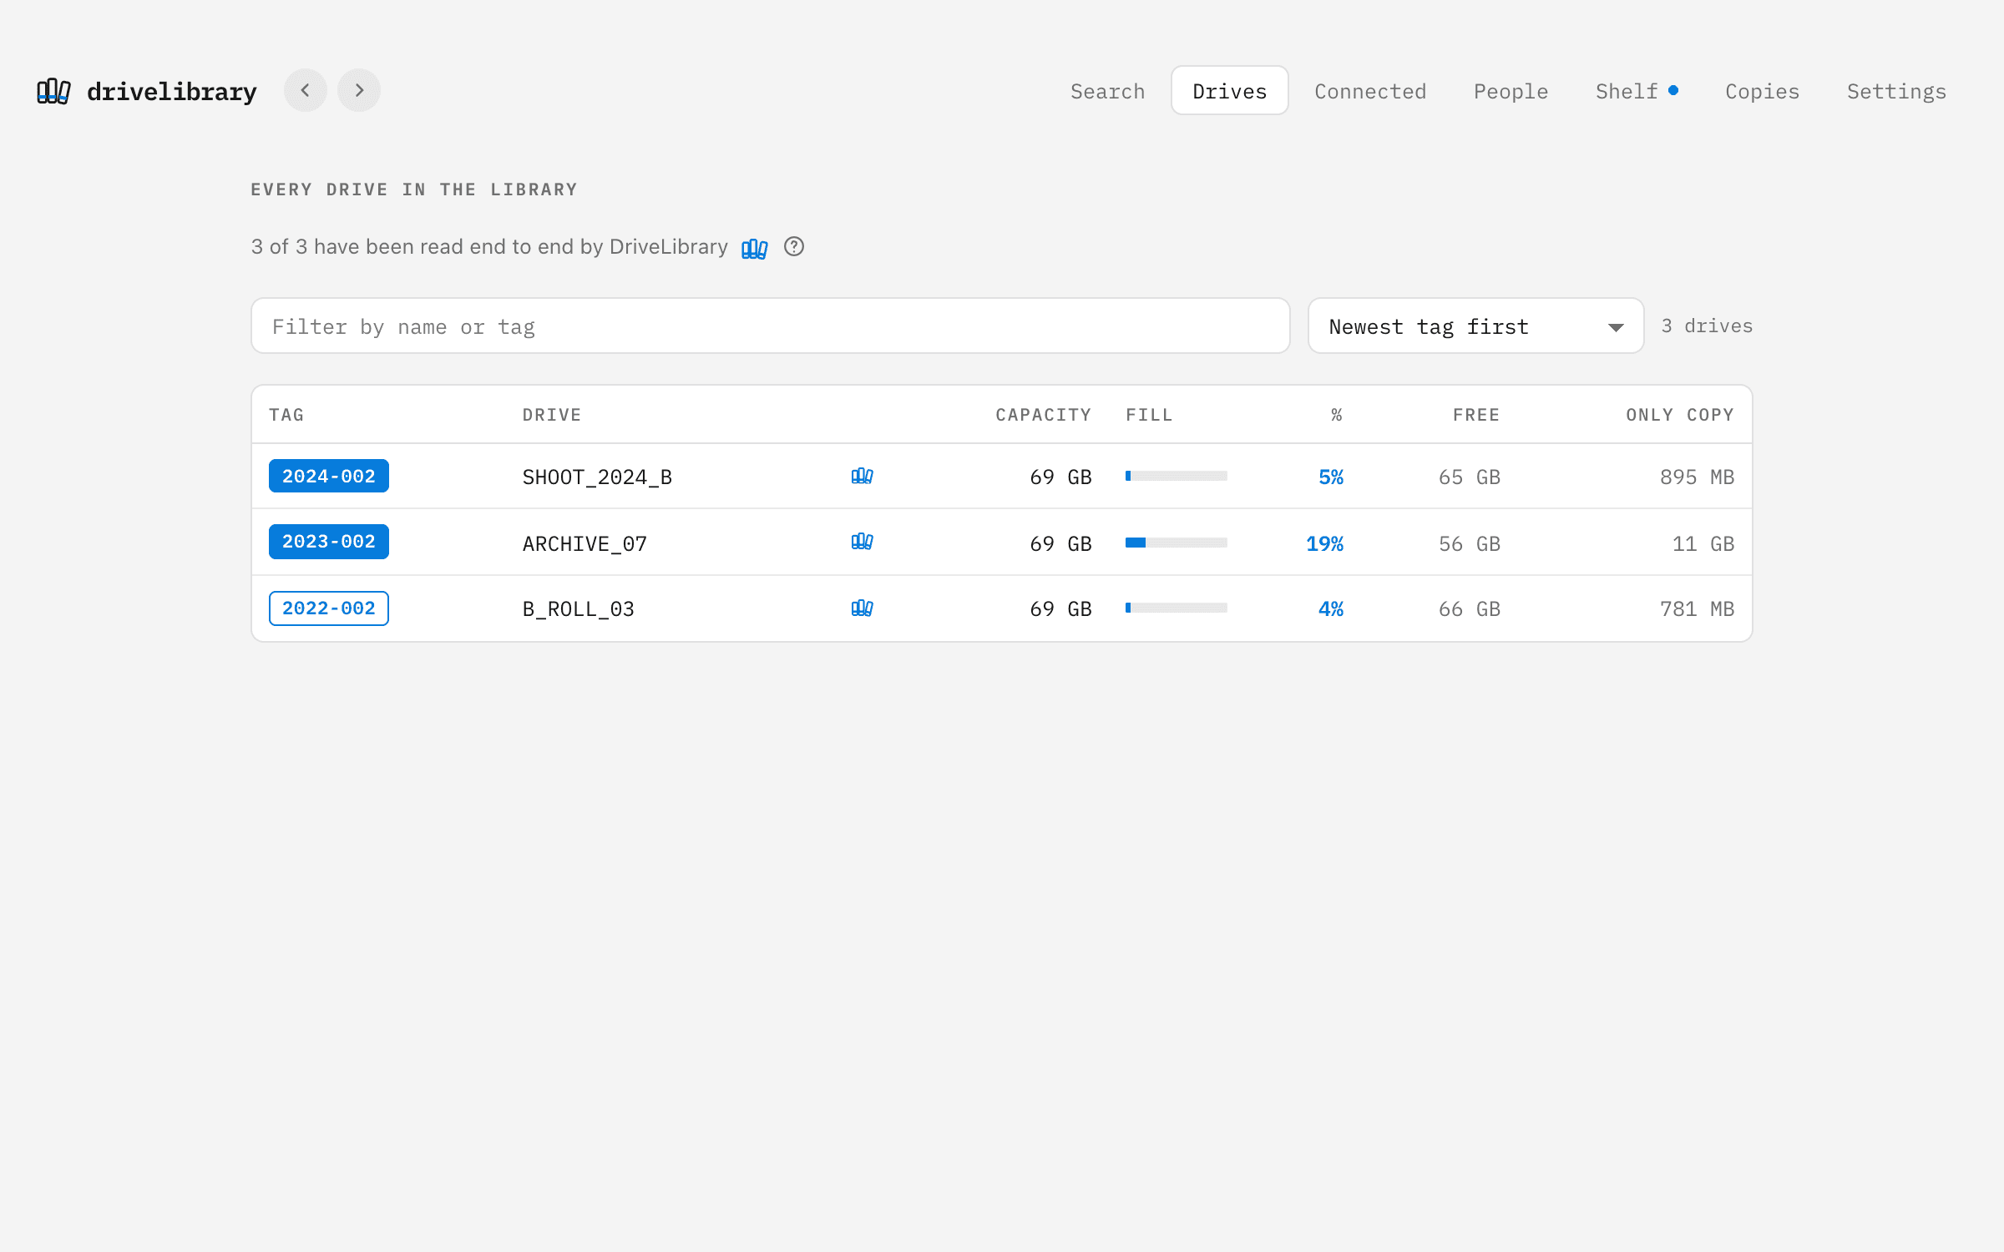Click the 2023-002 tag badge
Viewport: 2004px width, 1252px height.
(x=329, y=542)
